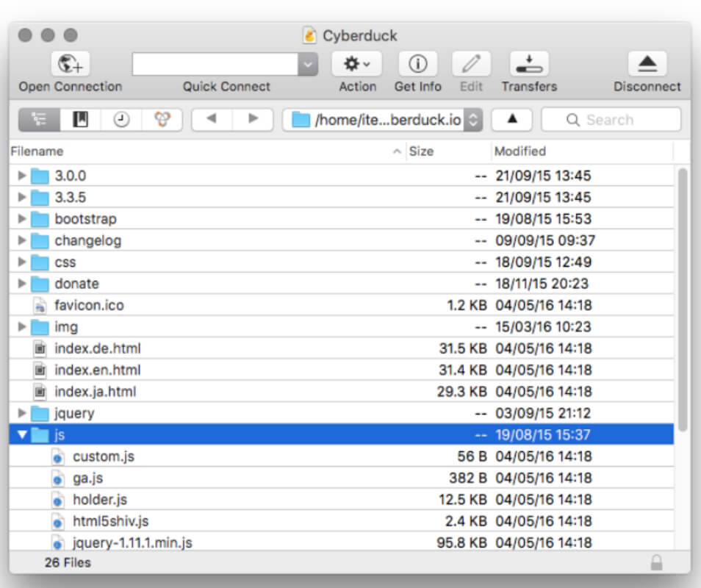This screenshot has height=588, width=701.
Task: Select the img folder name
Action: coord(66,327)
